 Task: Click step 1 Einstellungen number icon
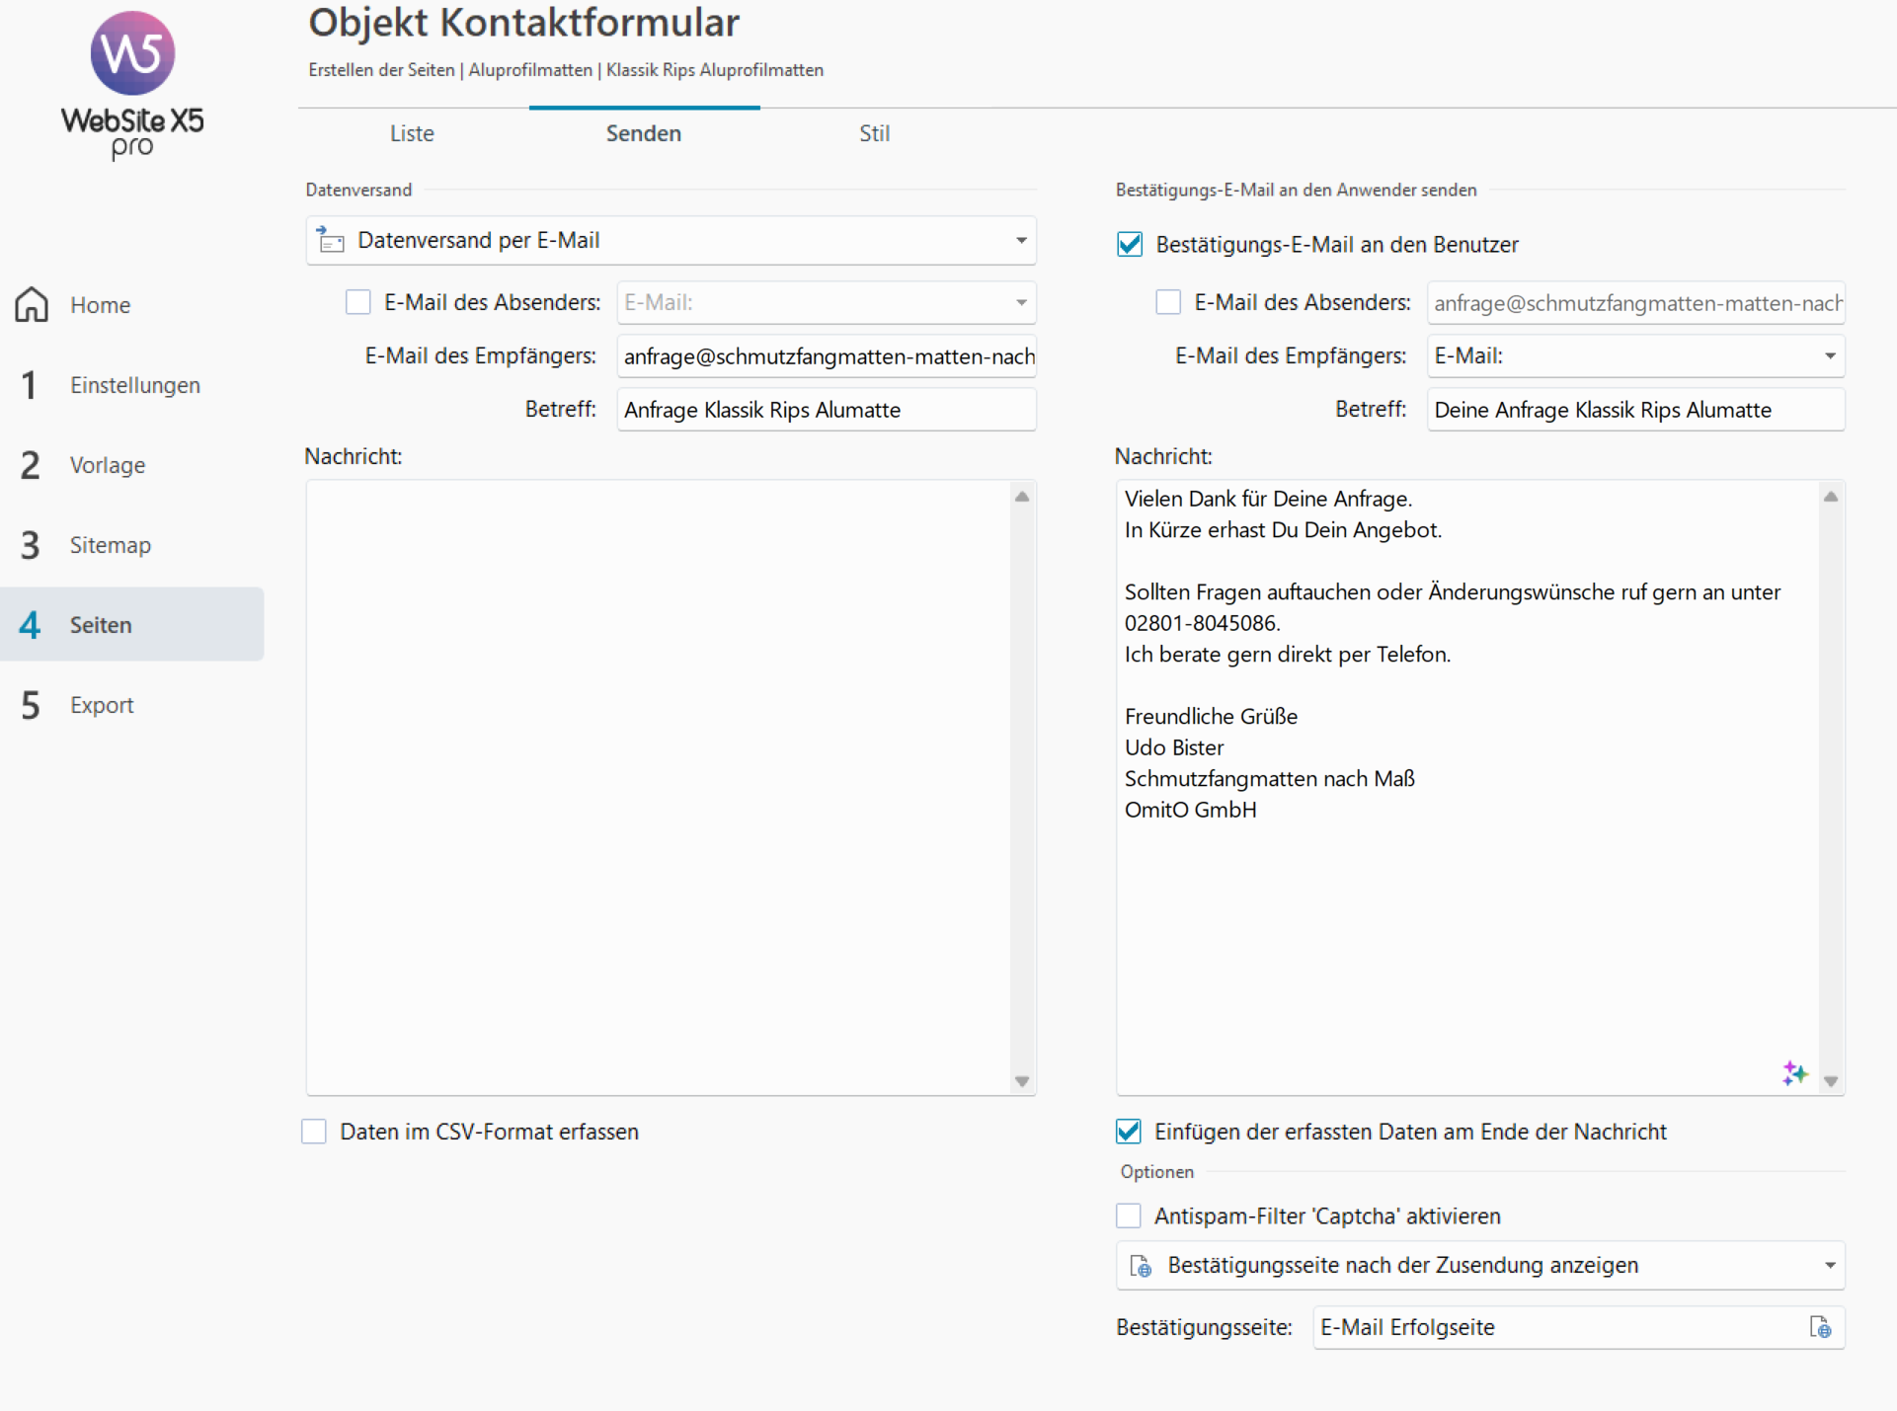pos(30,385)
